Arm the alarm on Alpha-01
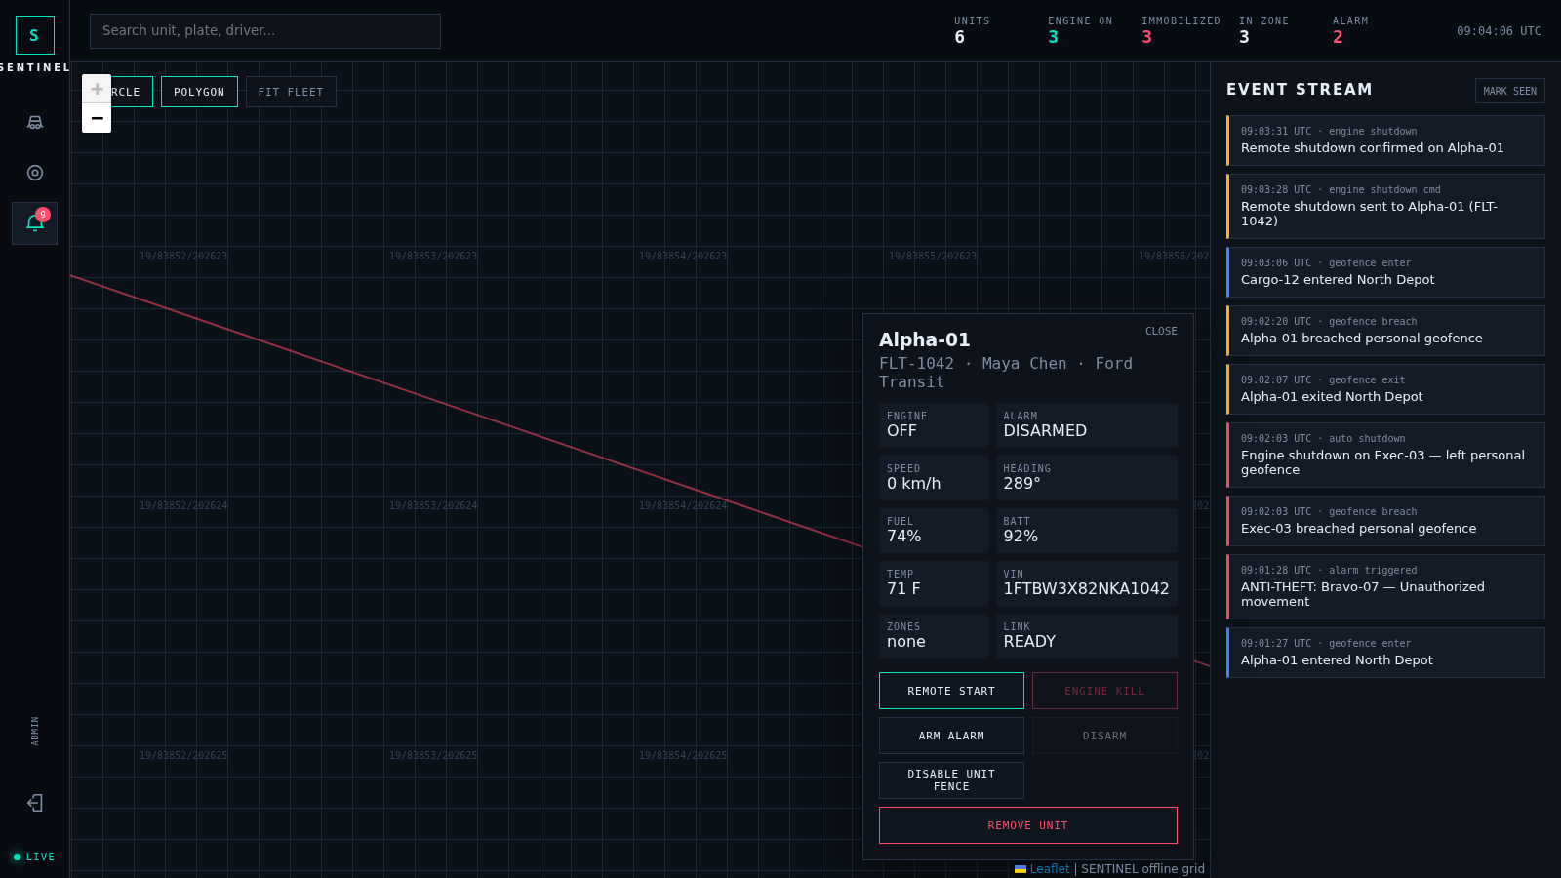The image size is (1561, 878). tap(951, 736)
